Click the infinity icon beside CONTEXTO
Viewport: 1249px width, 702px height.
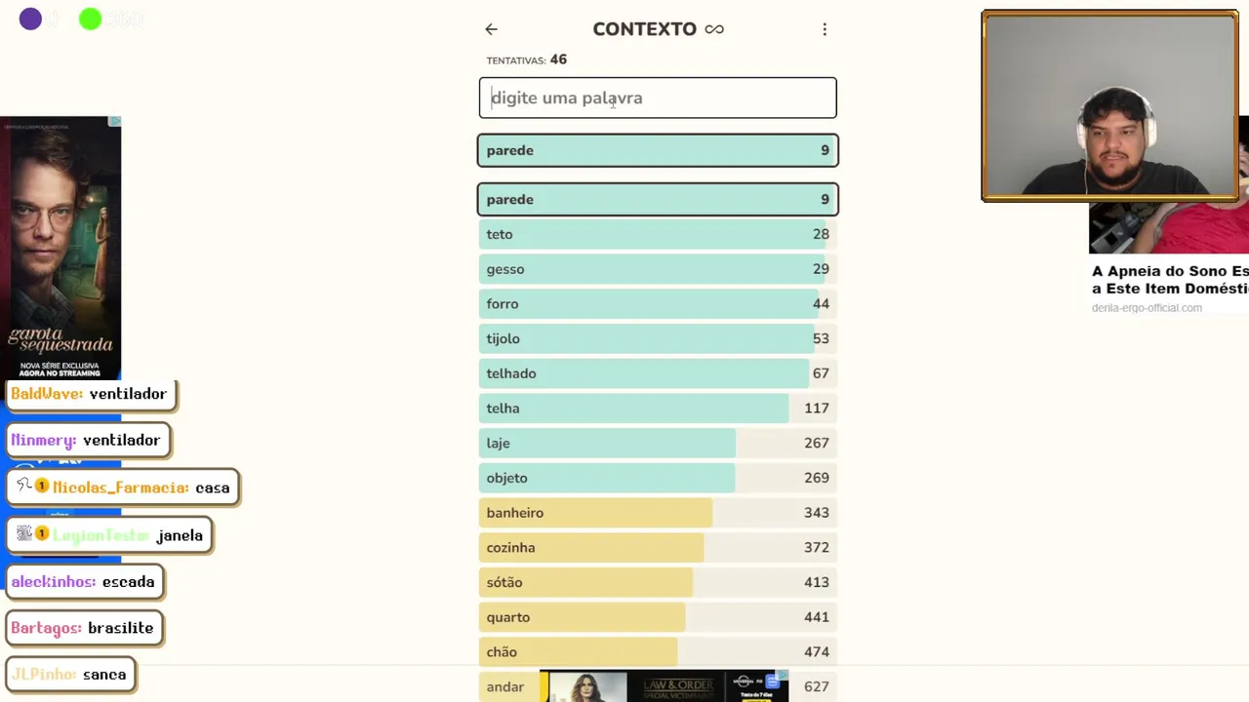(x=714, y=29)
